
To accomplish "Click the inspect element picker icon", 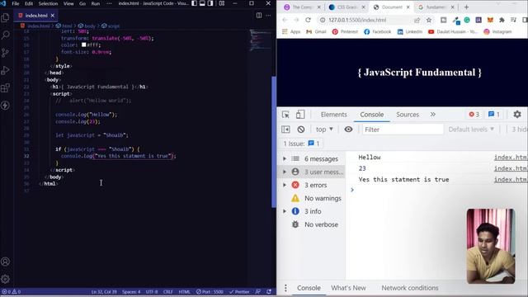I will [285, 115].
